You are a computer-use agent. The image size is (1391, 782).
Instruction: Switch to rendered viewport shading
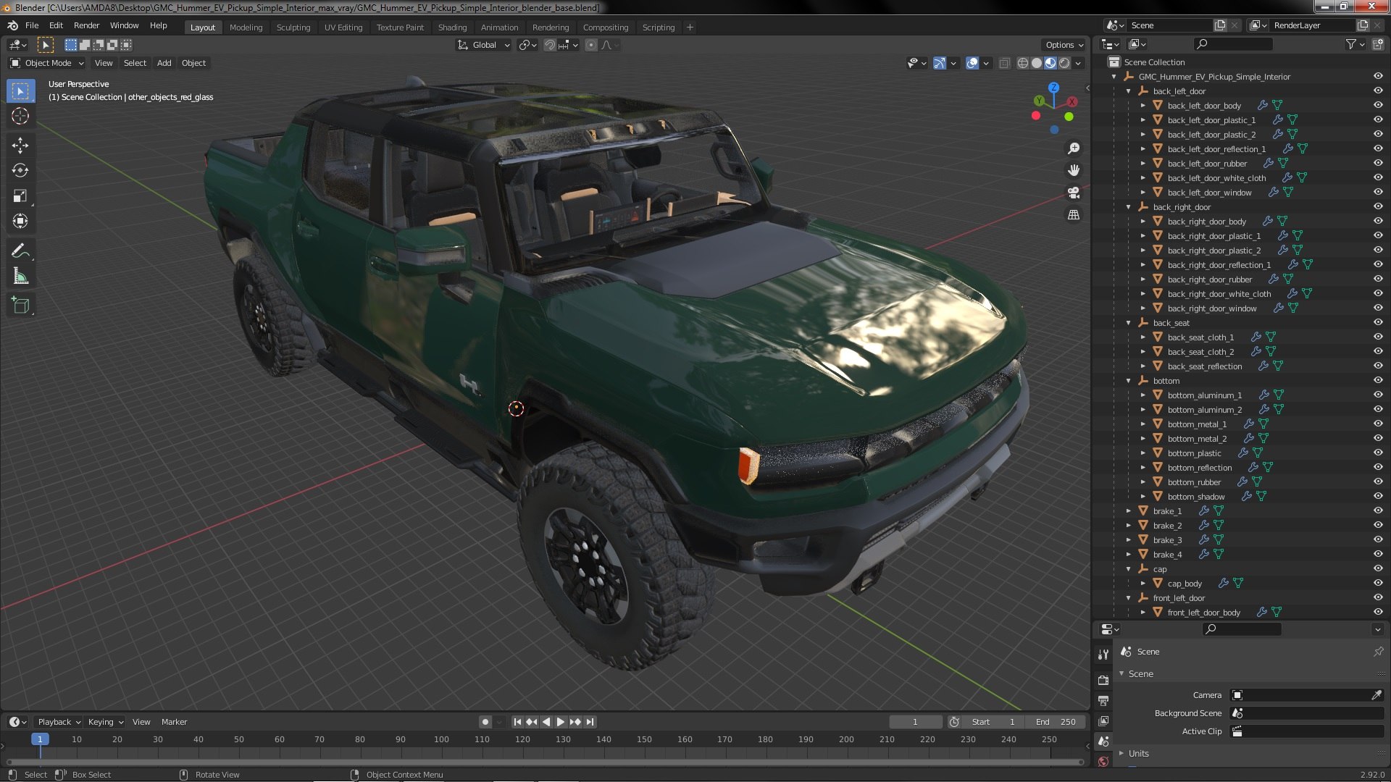1064,64
